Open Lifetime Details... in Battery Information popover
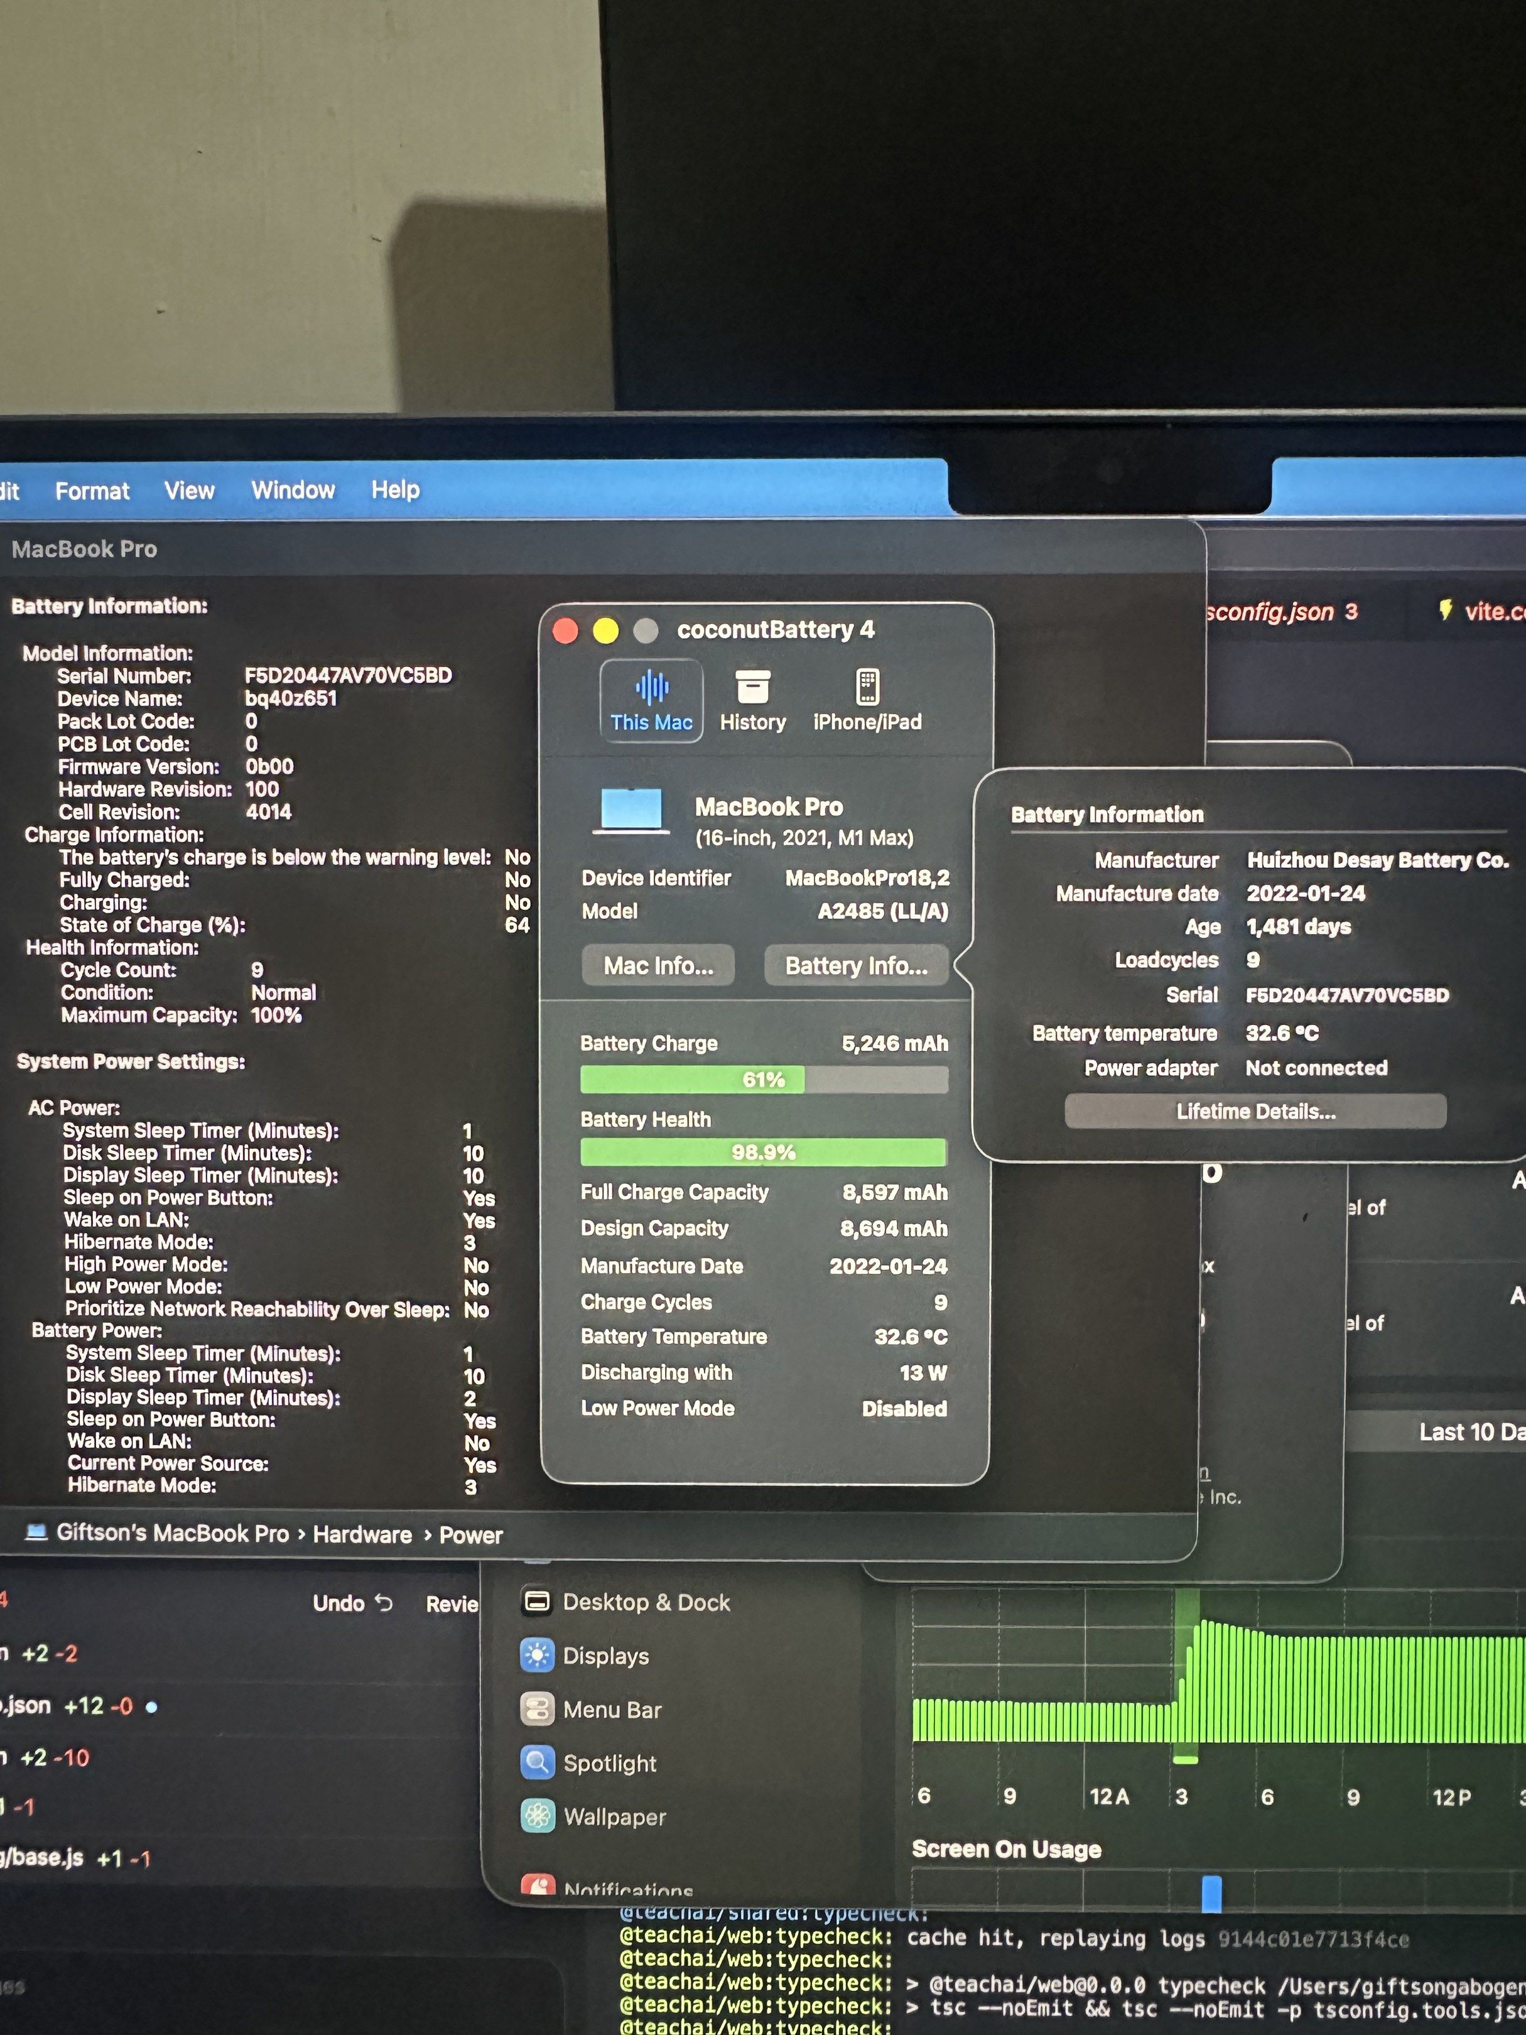The width and height of the screenshot is (1526, 2035). (1255, 1111)
